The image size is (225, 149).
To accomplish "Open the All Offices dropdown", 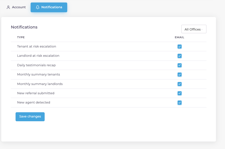I will coord(194,29).
